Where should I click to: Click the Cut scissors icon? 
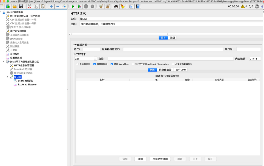(x=29, y=6)
